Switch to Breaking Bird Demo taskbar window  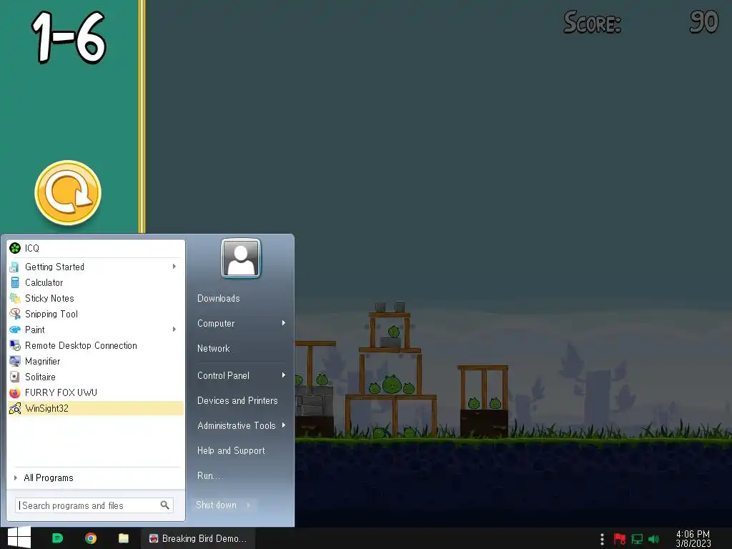pos(198,538)
